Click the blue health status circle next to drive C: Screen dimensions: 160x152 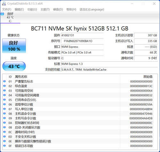click(2, 14)
